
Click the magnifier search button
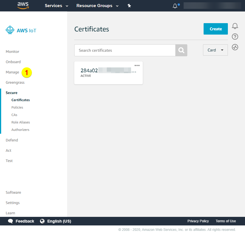(181, 50)
